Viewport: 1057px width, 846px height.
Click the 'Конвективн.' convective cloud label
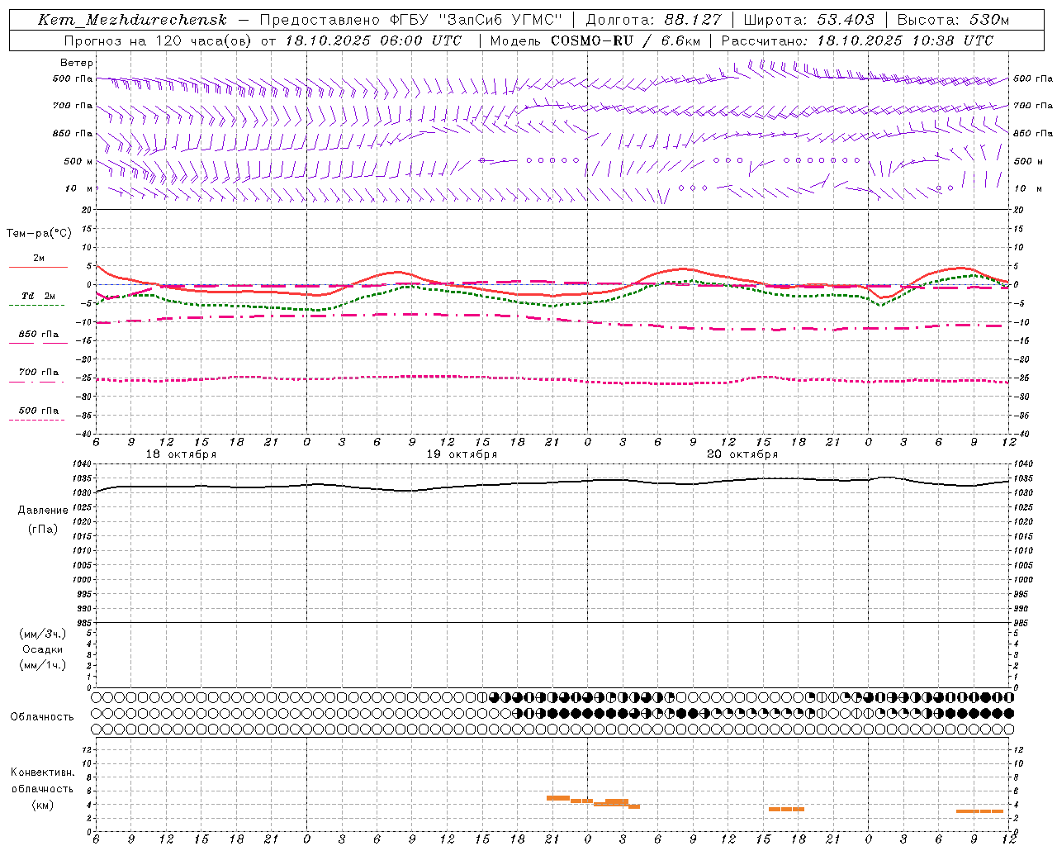click(x=42, y=772)
